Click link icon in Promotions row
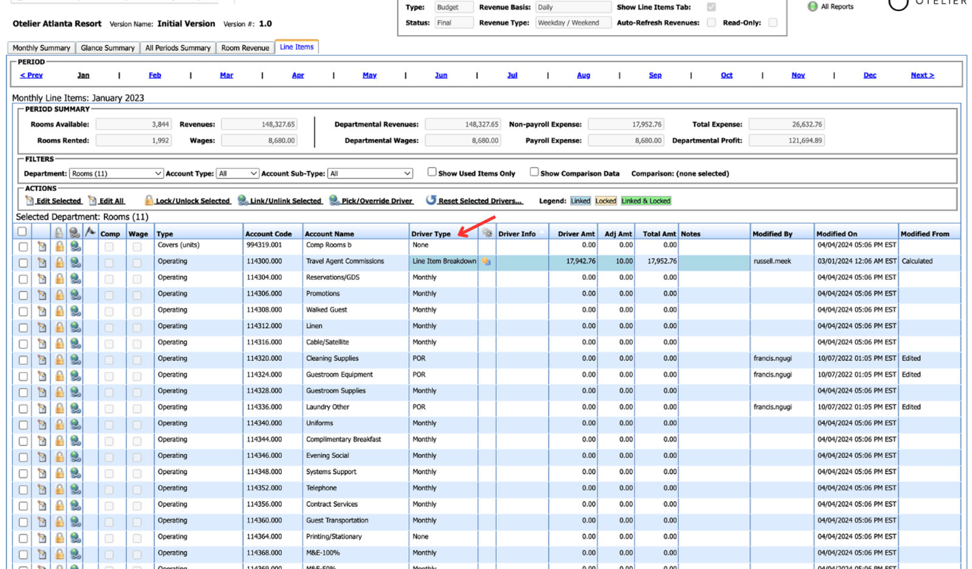Image resolution: width=972 pixels, height=569 pixels. point(75,295)
